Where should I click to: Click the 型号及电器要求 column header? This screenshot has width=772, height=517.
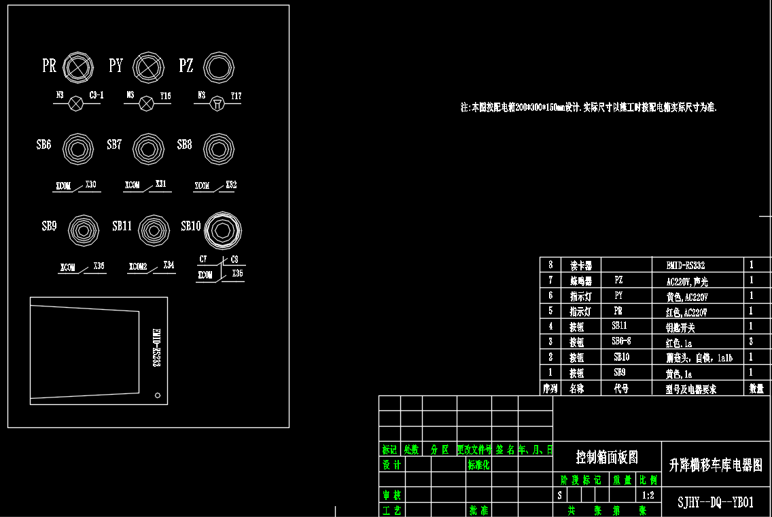coord(690,389)
